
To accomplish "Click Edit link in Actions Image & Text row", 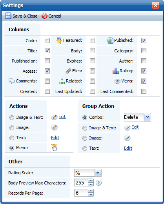I will (x=62, y=116).
